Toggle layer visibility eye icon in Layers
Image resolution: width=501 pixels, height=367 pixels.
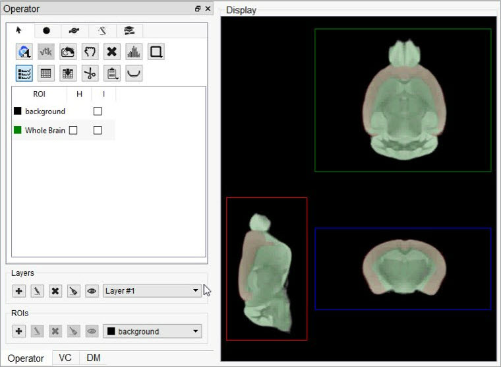[92, 291]
